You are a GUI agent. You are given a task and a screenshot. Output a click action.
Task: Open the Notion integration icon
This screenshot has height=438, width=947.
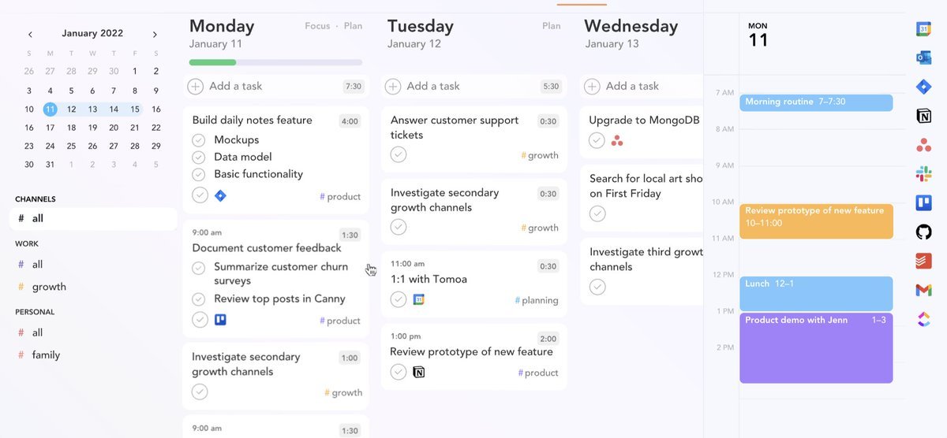[x=923, y=116]
